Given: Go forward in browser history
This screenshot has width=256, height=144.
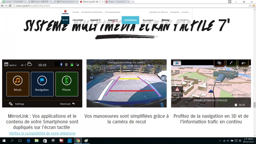Looking at the screenshot, I should (x=6, y=6).
